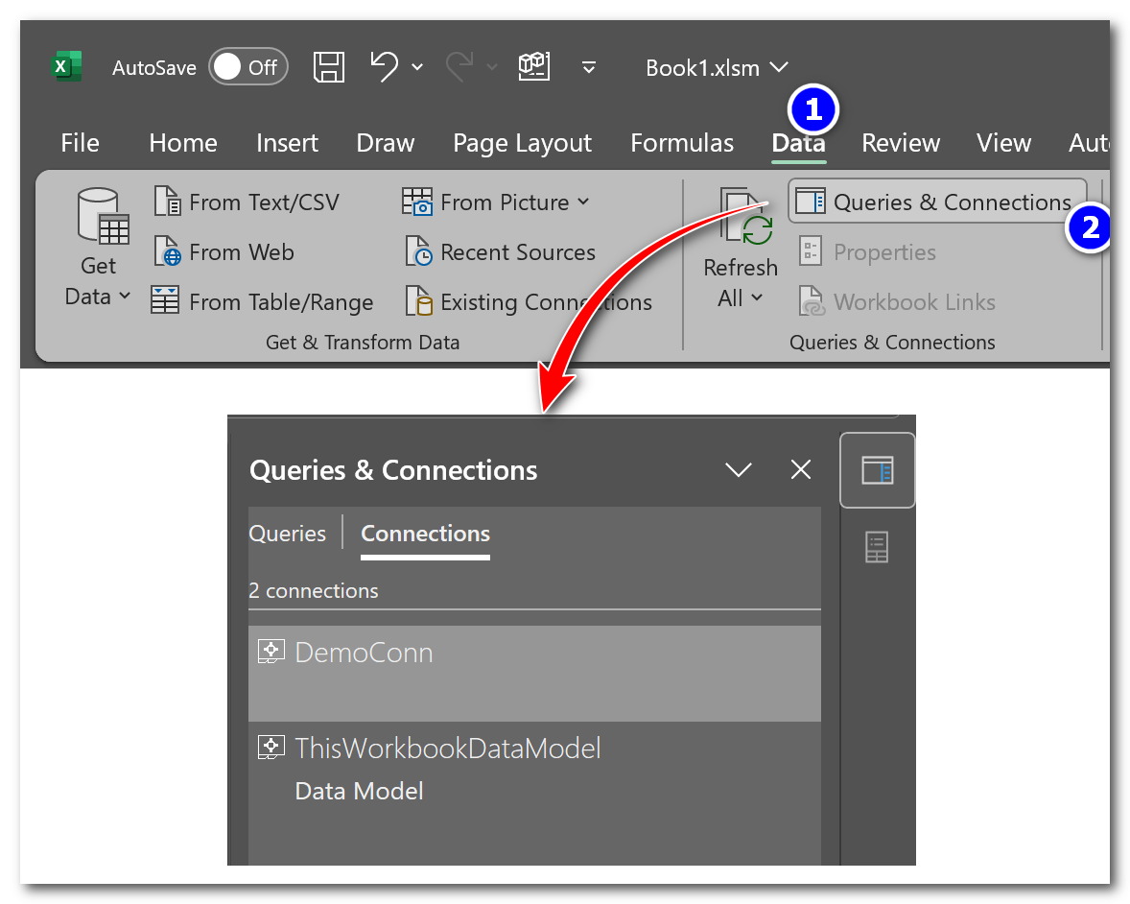Click the Save floppy disk icon
Image resolution: width=1130 pixels, height=904 pixels.
[x=329, y=67]
